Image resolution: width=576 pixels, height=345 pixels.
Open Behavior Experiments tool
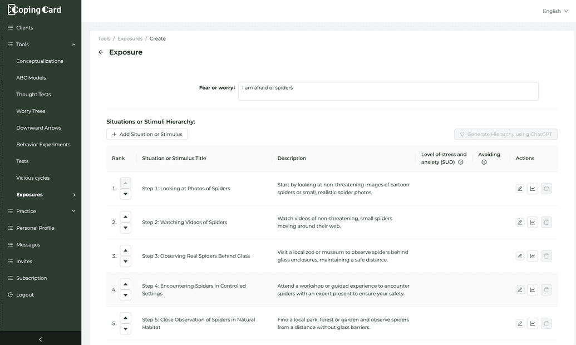tap(43, 145)
